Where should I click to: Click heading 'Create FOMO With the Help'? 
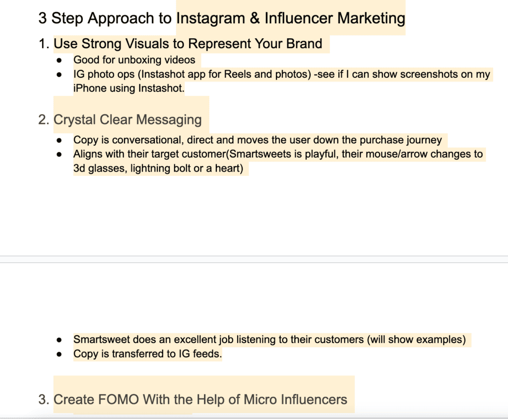pos(200,399)
